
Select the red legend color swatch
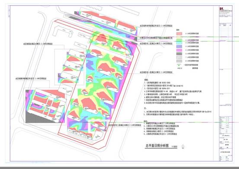179,34
